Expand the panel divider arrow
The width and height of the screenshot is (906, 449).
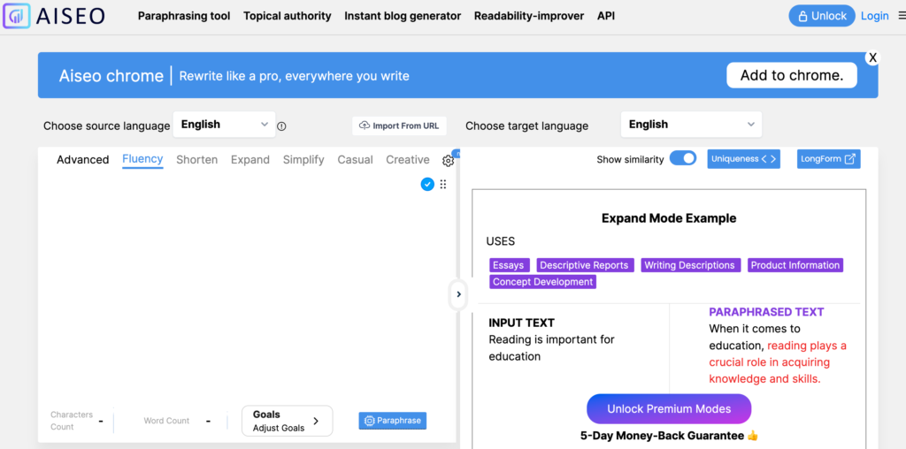tap(458, 294)
